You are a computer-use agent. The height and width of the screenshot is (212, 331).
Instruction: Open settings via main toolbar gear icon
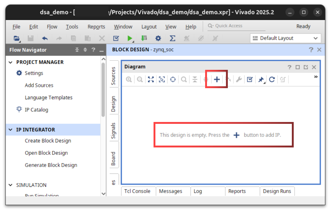(x=158, y=38)
